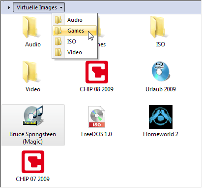This screenshot has height=188, width=202.
Task: Open the Video folder icon in file view
Action: coord(31,72)
